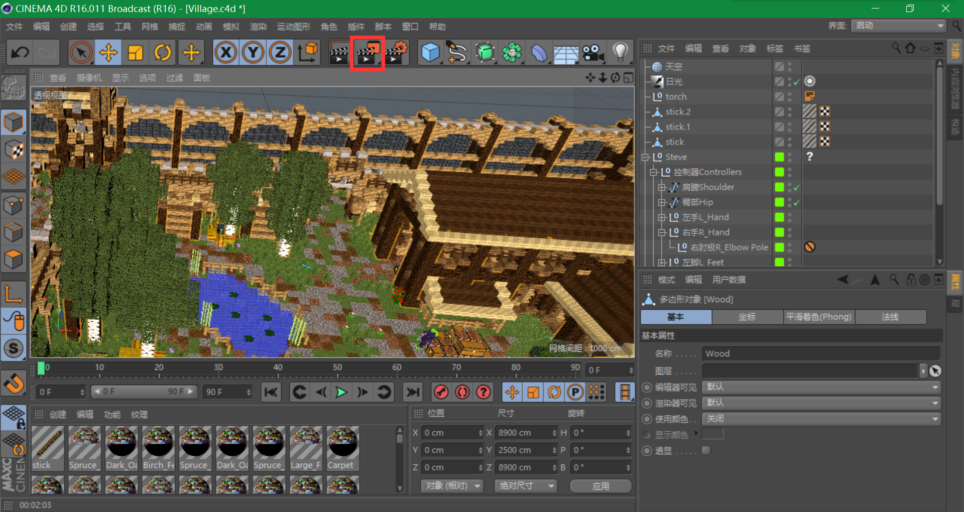Select the Live Selection tool

pos(81,52)
